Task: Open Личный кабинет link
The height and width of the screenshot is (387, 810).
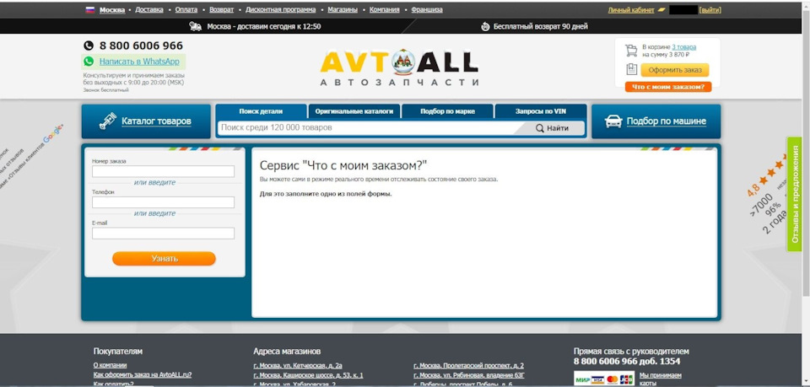Action: (x=631, y=10)
